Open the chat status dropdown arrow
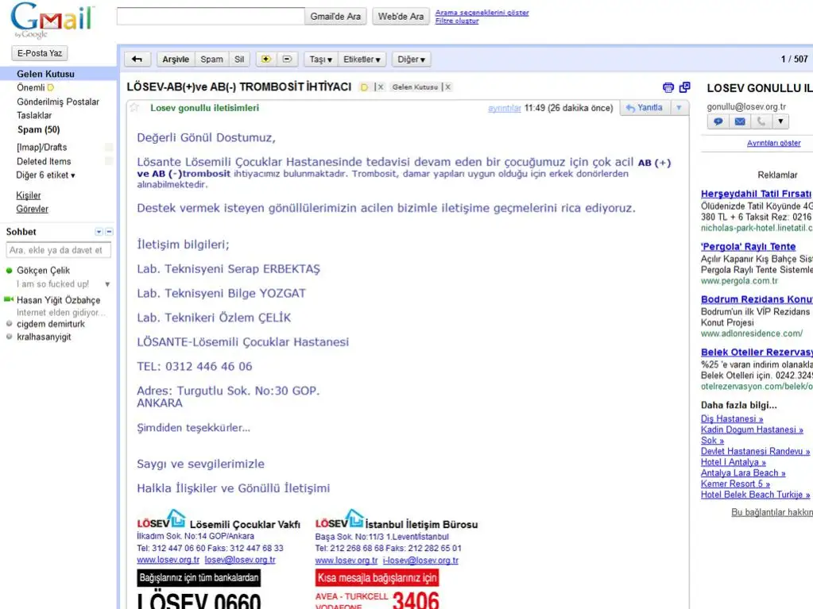 tap(107, 284)
